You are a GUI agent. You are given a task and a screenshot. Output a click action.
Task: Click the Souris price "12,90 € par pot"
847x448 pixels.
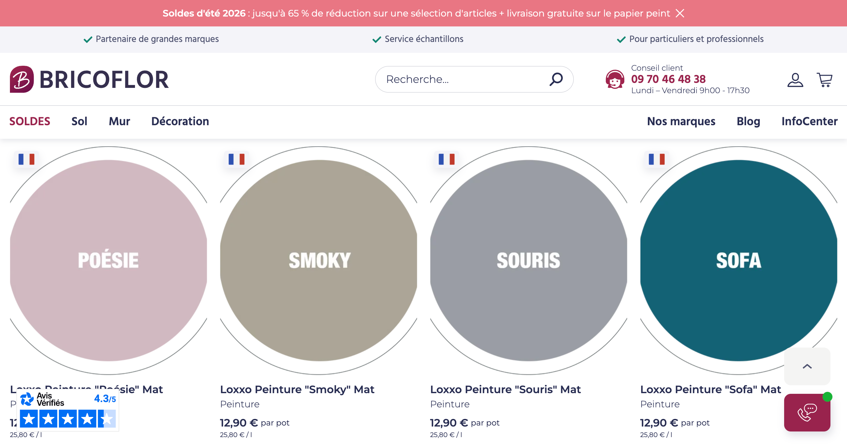point(465,423)
